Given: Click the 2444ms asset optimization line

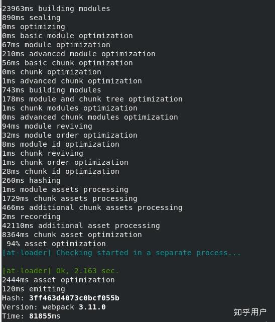Looking at the screenshot, I should pyautogui.click(x=58, y=280).
